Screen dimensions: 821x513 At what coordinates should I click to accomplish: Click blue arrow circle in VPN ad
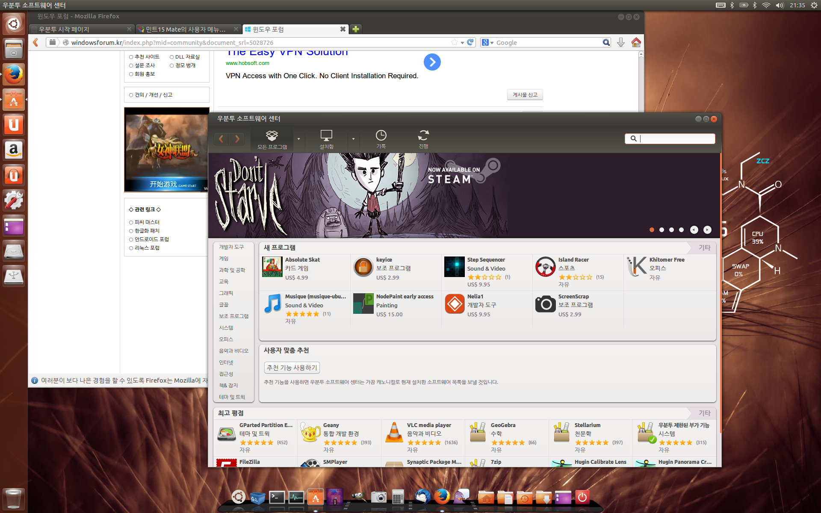point(432,62)
